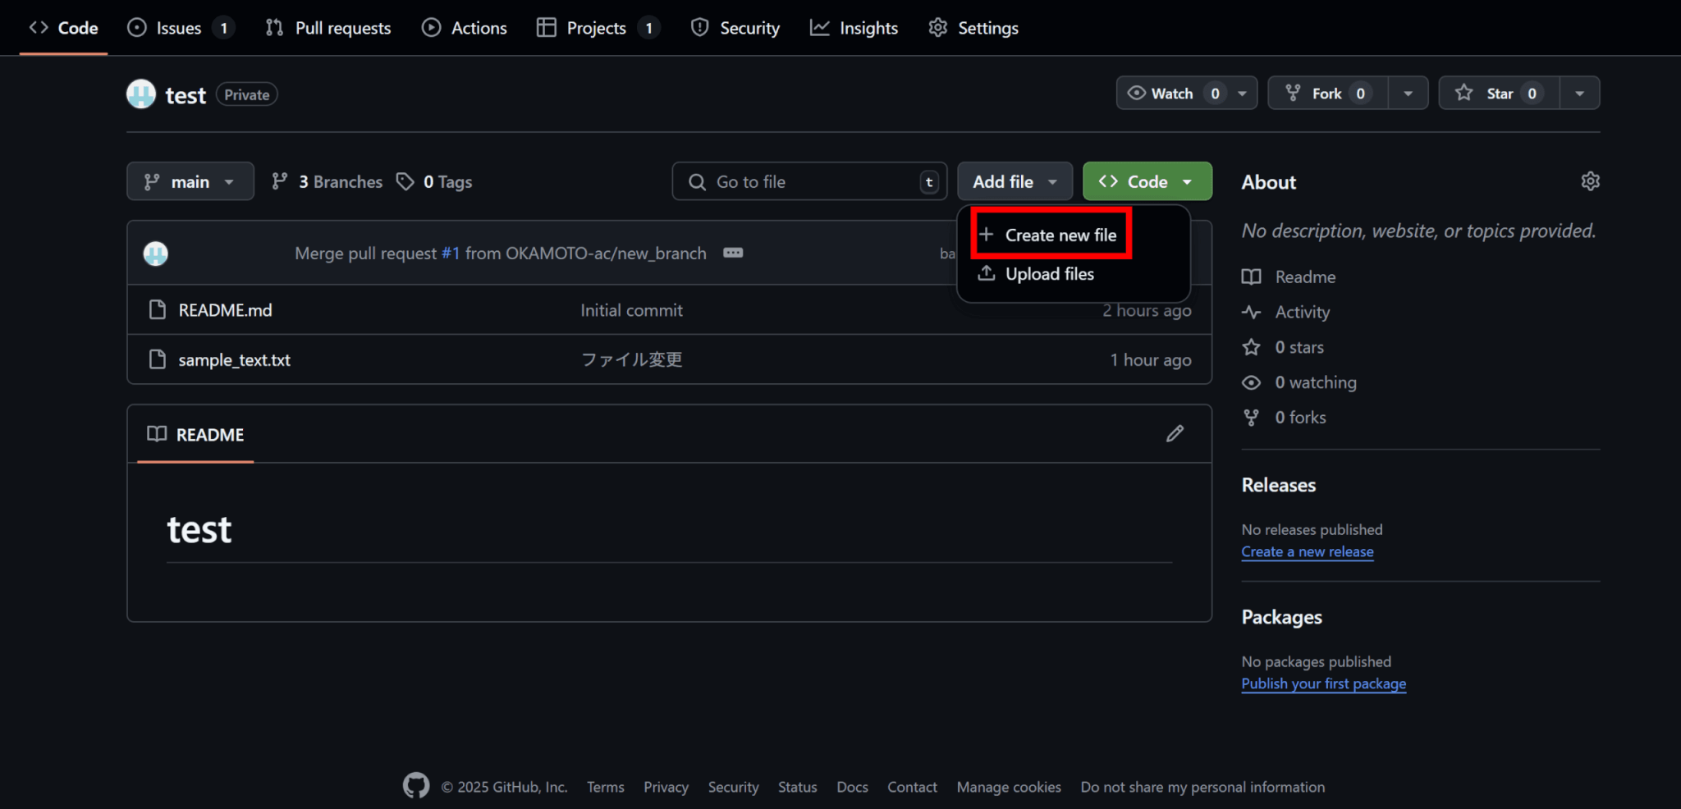This screenshot has height=809, width=1681.
Task: Open the Initial commit message link
Action: (x=631, y=310)
